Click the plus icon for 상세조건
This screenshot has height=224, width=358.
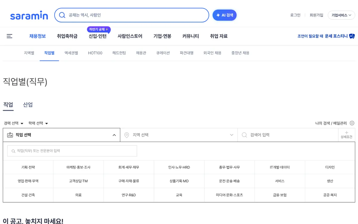pyautogui.click(x=346, y=133)
